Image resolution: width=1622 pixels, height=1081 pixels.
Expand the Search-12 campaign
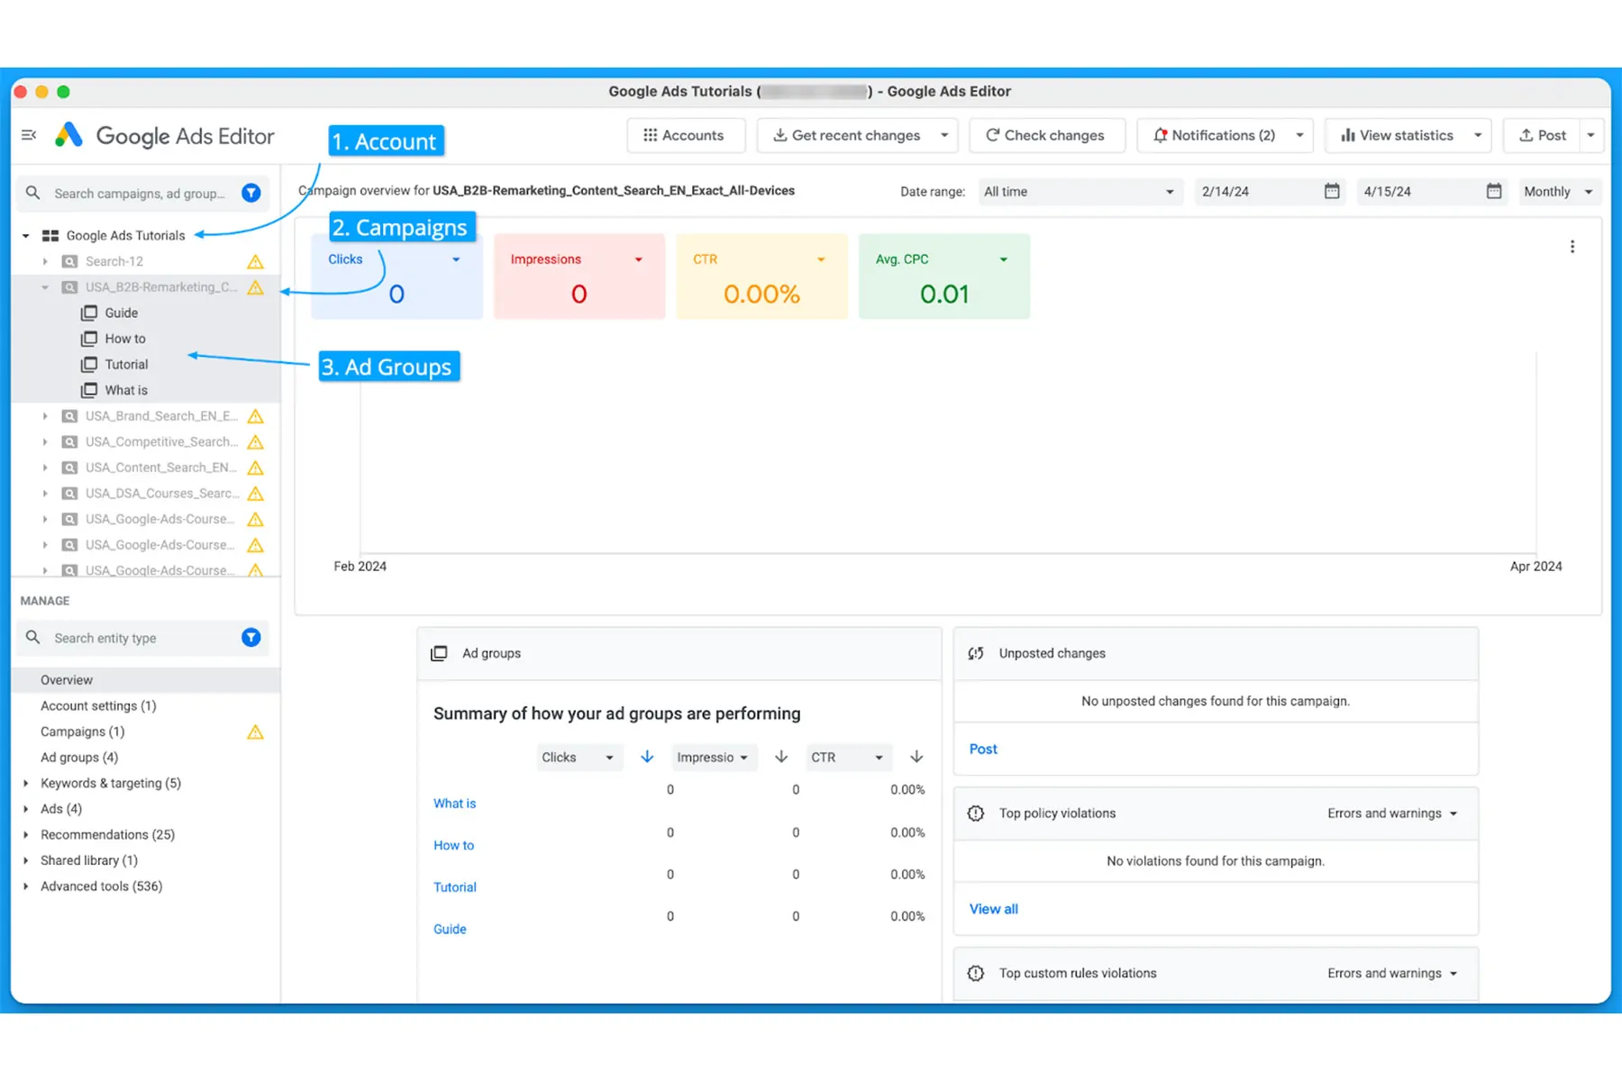coord(45,261)
